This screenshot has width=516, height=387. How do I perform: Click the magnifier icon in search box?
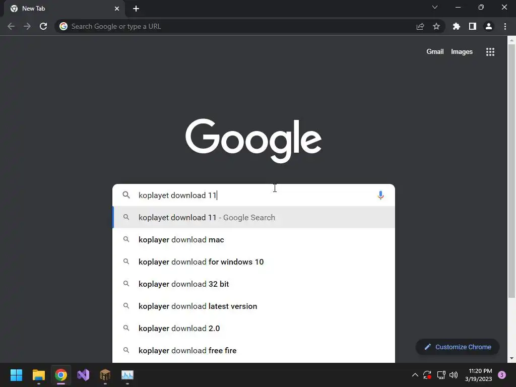pos(126,195)
